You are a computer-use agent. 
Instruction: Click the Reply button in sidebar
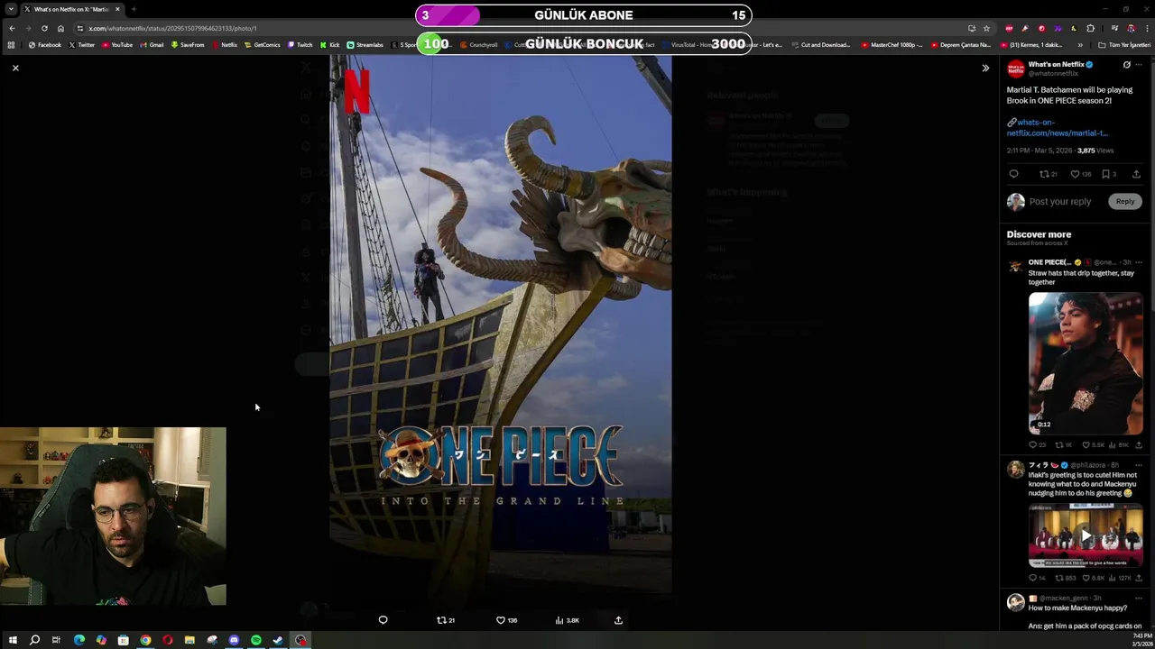tap(1124, 201)
